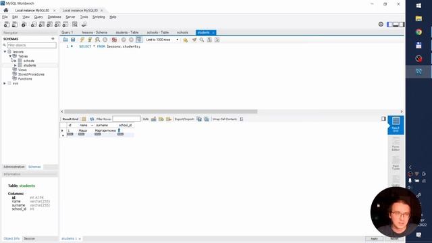
Task: Export recordset to external file
Action: click(199, 119)
